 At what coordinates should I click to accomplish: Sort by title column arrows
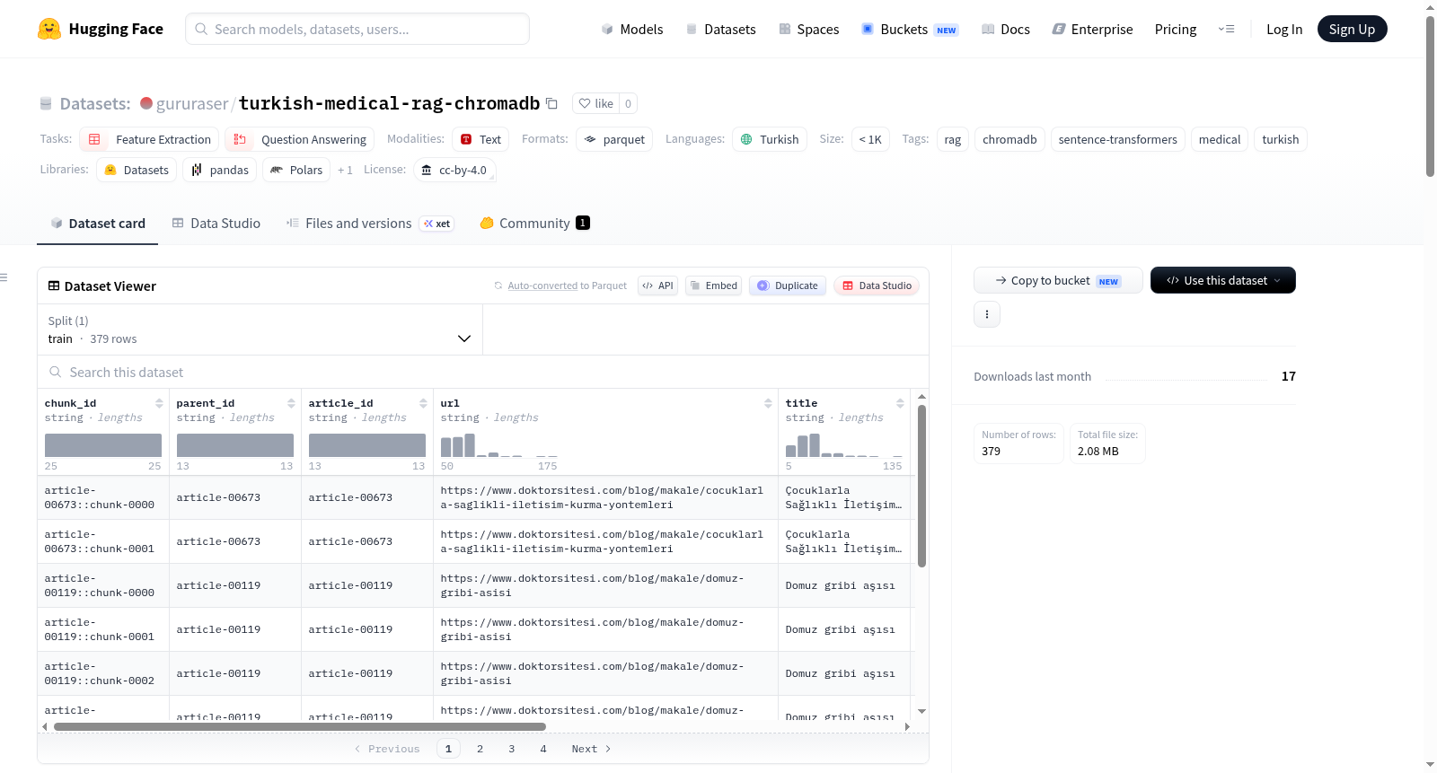tap(900, 403)
